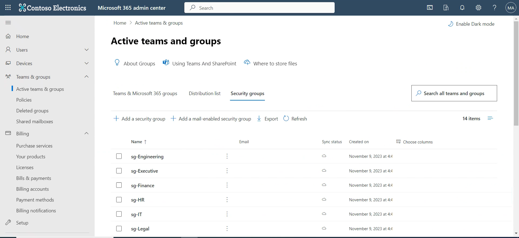519x238 pixels.
Task: Collapse the navigation hamburger menu
Action: point(8,22)
